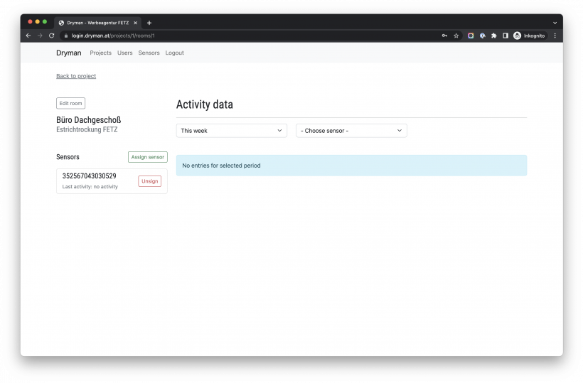The height and width of the screenshot is (383, 583).
Task: Bookmark this page with the star icon
Action: pos(456,36)
